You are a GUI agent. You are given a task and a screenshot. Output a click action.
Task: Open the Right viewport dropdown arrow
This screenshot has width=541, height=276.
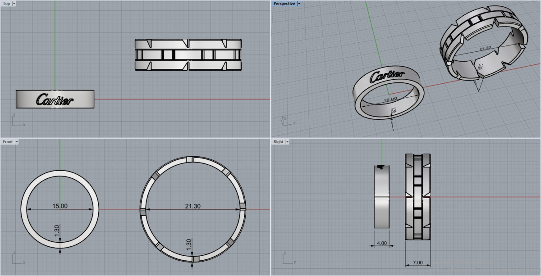point(287,142)
